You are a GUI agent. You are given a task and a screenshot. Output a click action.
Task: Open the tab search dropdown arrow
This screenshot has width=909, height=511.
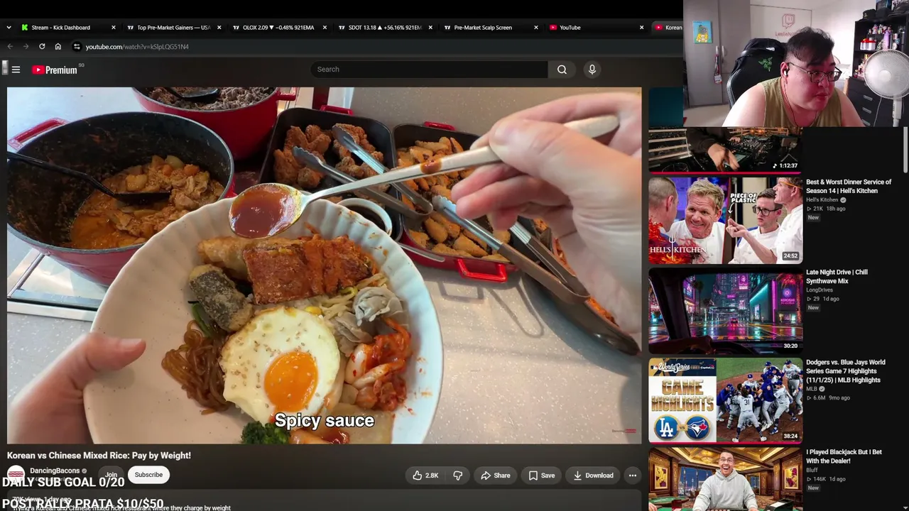pos(9,28)
